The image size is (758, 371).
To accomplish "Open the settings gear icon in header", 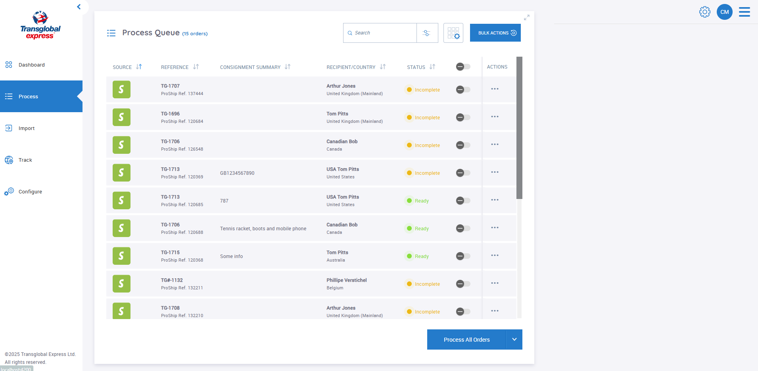I will [x=704, y=12].
